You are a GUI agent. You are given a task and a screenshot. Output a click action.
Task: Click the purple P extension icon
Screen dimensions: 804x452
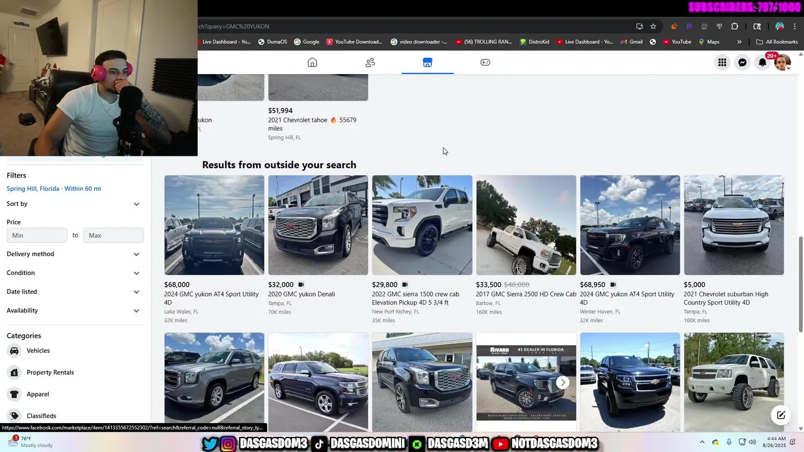689,26
